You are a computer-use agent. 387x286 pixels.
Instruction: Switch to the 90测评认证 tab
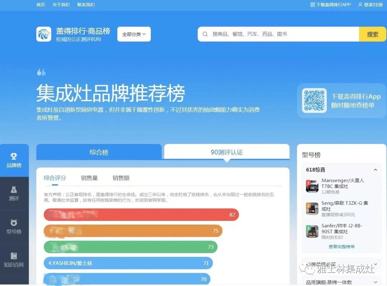click(x=227, y=152)
